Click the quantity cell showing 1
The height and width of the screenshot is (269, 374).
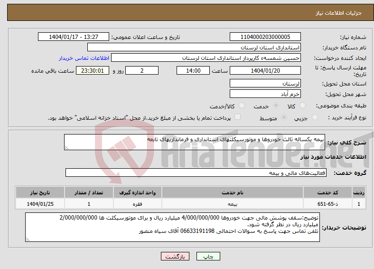(x=89, y=204)
